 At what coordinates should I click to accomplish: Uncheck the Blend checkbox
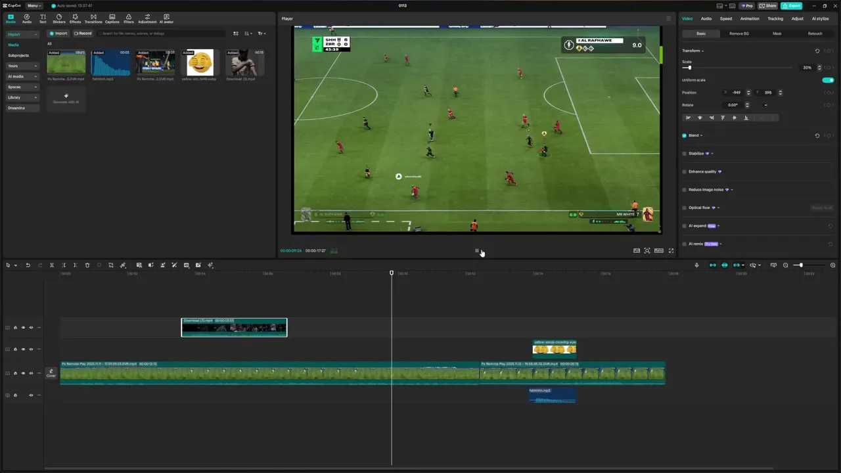point(684,136)
